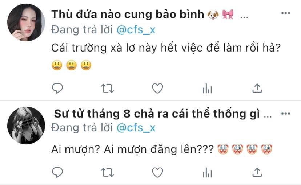Like the 'Ai mượn đăng lên' tweet
Image resolution: width=301 pixels, height=185 pixels.
point(157,172)
